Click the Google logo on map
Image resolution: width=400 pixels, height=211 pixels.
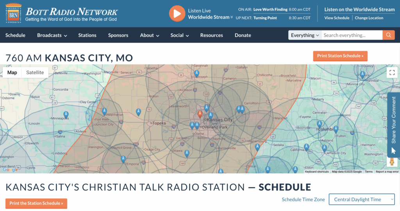(10, 170)
